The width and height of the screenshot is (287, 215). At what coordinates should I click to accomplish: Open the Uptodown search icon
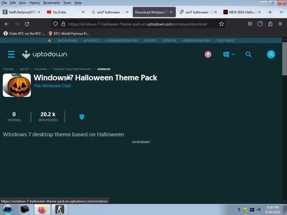(x=248, y=54)
